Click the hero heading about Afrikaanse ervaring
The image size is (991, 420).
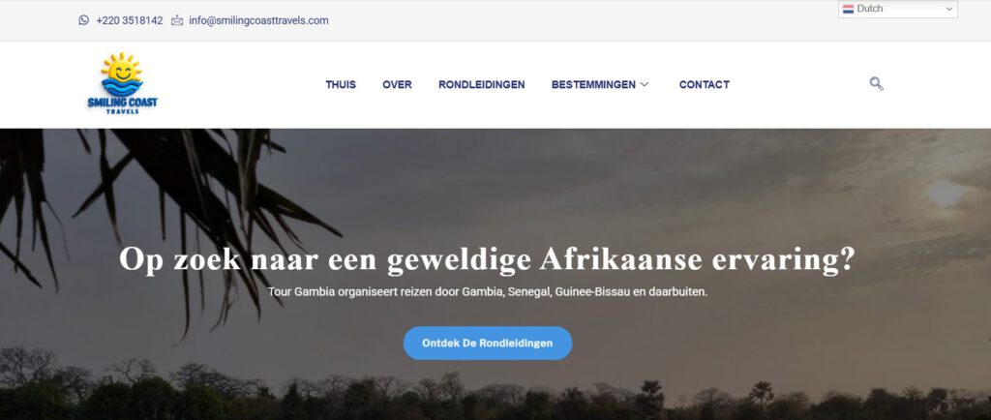487,259
